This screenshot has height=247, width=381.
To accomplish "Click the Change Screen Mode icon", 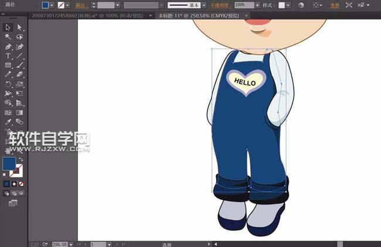I will point(13,203).
